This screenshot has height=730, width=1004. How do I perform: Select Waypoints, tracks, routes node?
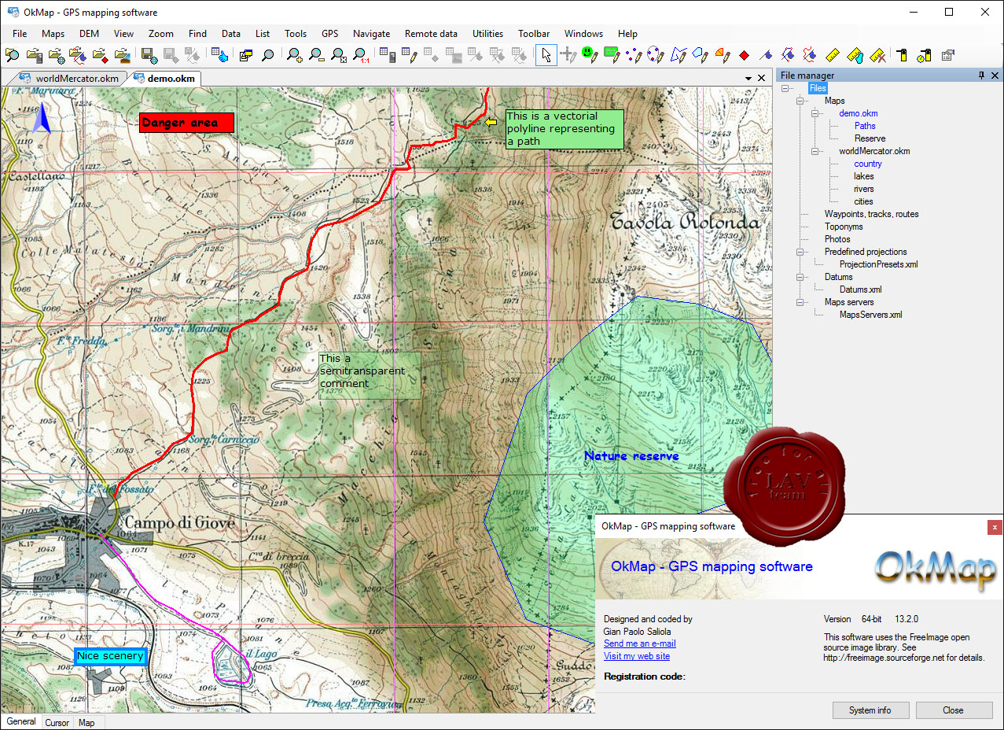[871, 214]
